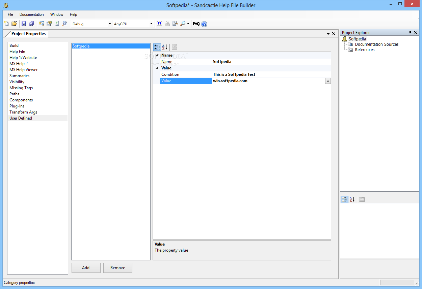Screen dimensions: 422x289
Task: Click the New Project toolbar icon
Action: [x=6, y=24]
